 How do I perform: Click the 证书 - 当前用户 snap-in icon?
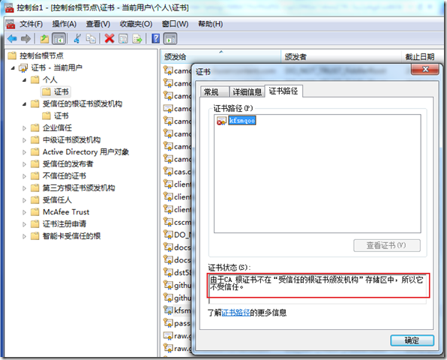(23, 67)
